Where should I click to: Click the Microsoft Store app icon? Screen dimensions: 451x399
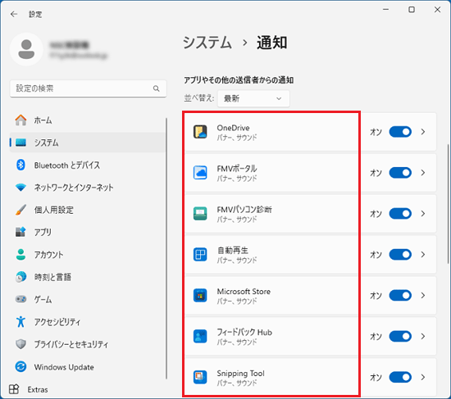[x=200, y=296]
